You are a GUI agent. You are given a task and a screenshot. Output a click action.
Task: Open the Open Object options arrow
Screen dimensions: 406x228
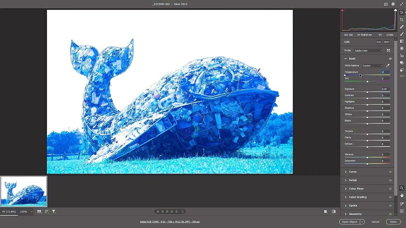362,222
